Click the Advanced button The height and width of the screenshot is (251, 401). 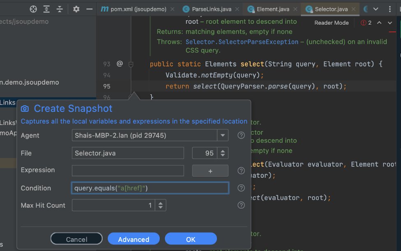coord(134,239)
